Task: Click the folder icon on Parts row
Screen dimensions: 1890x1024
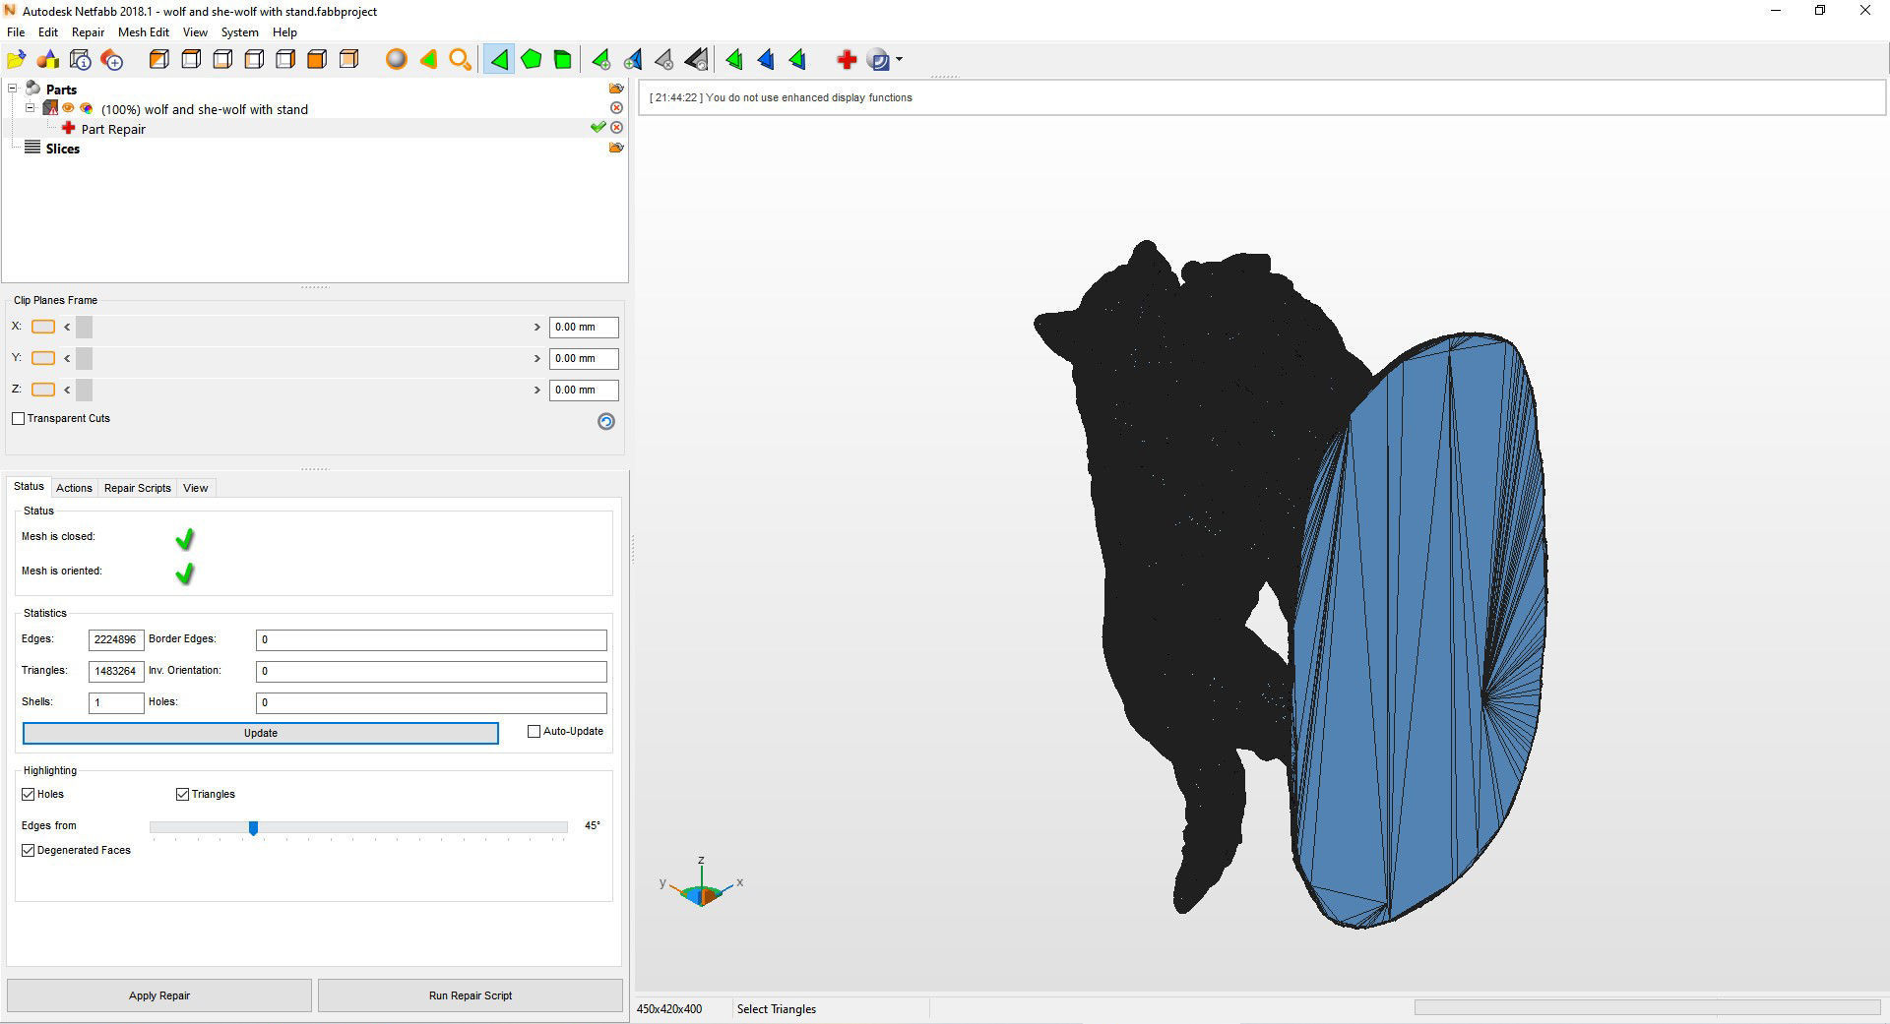Action: click(616, 89)
